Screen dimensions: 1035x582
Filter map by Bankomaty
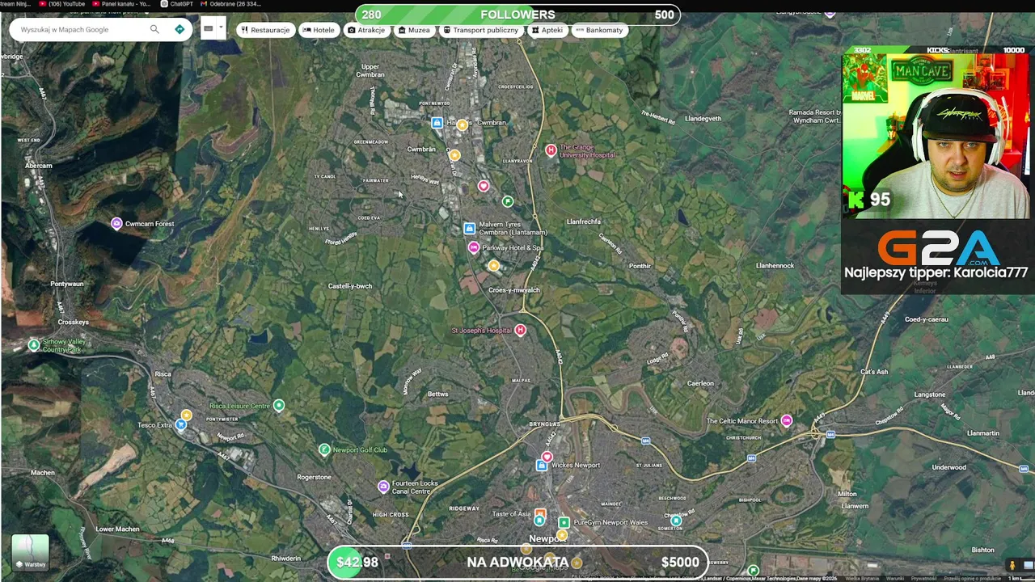coord(600,30)
